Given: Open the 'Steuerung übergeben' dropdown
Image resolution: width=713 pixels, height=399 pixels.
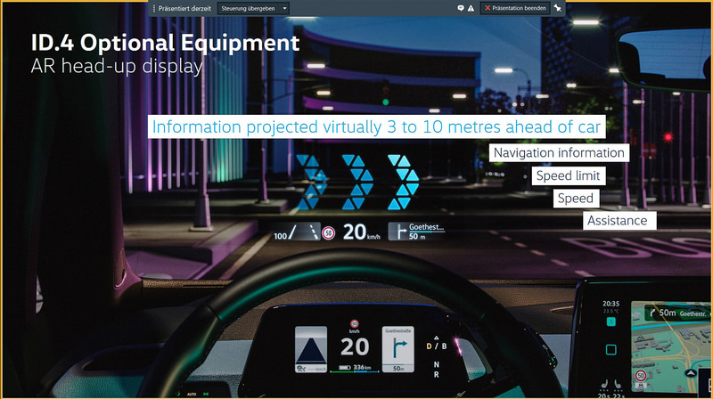Looking at the screenshot, I should pos(253,8).
